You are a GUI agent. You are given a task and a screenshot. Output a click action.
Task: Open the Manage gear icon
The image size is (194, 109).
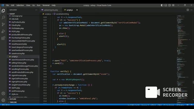coord(3,100)
